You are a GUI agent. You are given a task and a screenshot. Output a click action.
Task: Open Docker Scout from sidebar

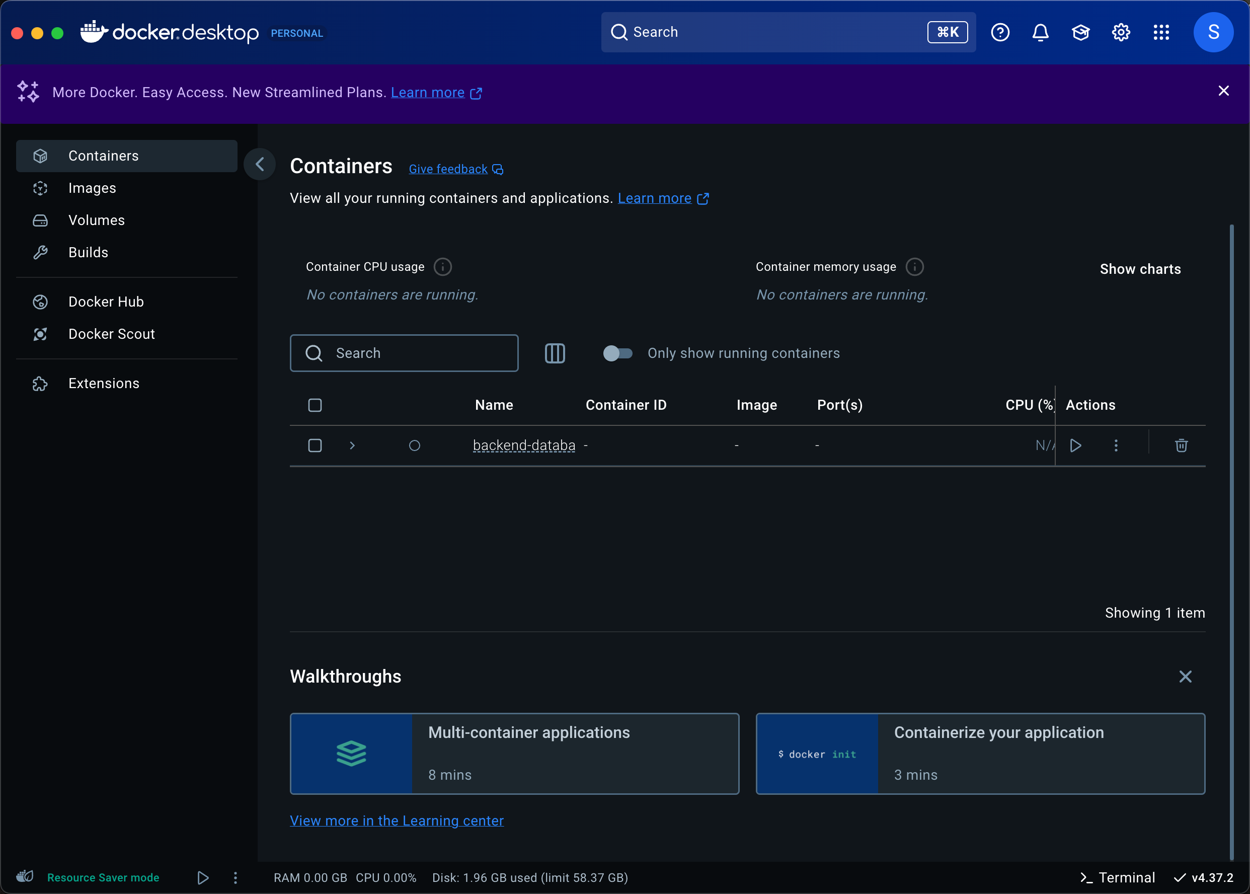click(126, 334)
